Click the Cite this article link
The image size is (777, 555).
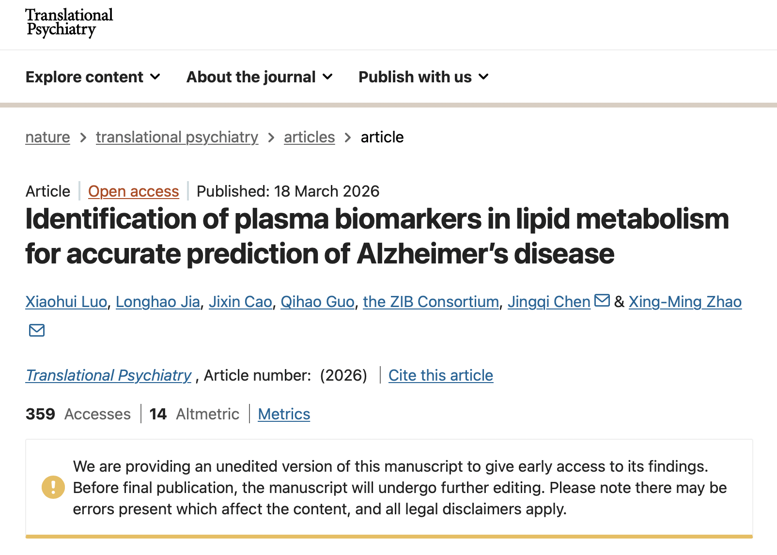click(x=440, y=375)
